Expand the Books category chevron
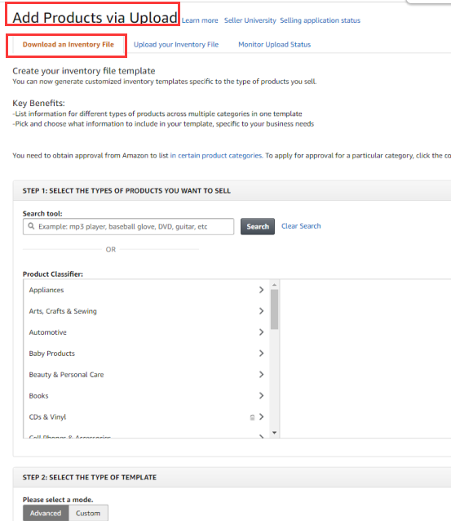Screen dimensions: 451x521 tap(261, 396)
